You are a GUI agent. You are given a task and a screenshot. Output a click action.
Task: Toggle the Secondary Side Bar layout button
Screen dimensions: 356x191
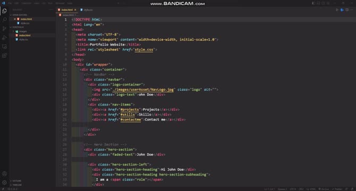click(x=323, y=3)
